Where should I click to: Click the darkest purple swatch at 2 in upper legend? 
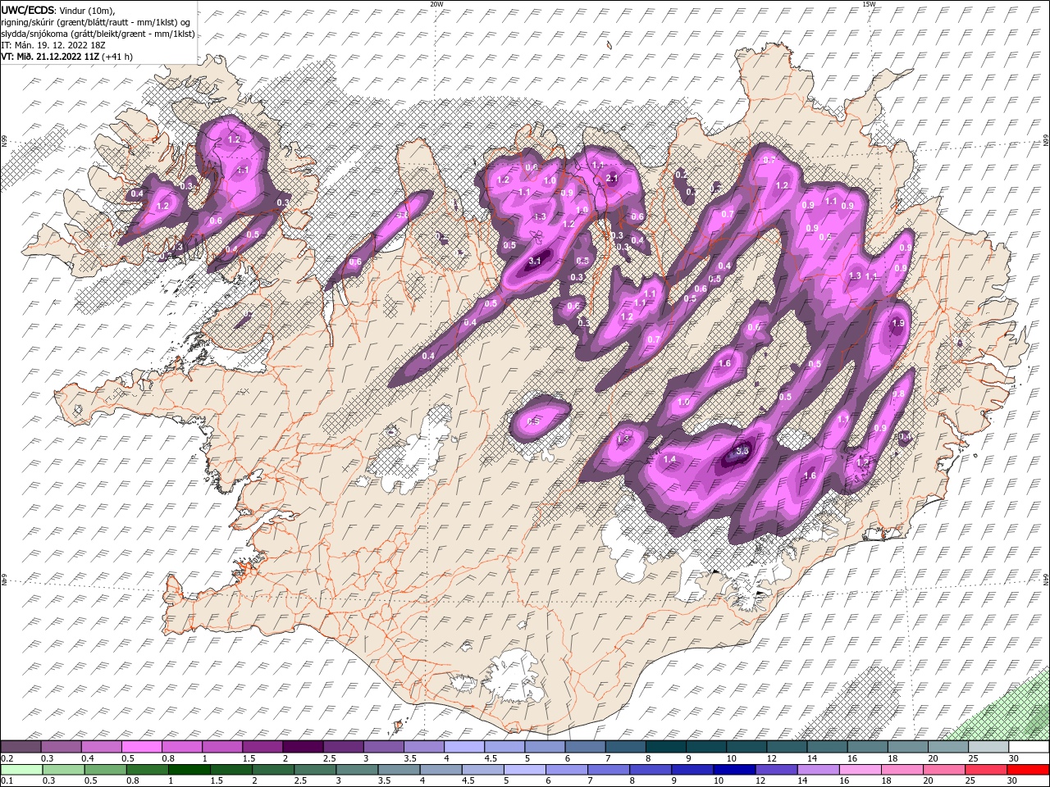[x=302, y=747]
